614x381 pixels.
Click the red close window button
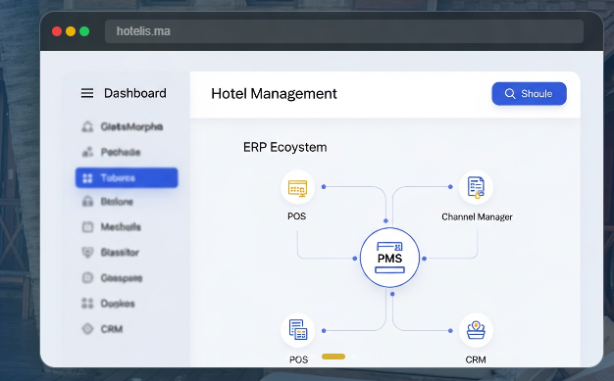point(57,31)
